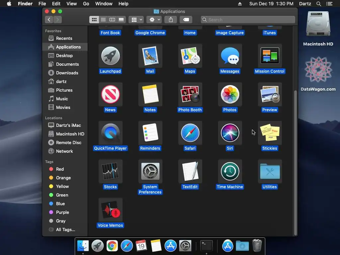Filter by the Green tag
340x255 pixels.
(65, 195)
